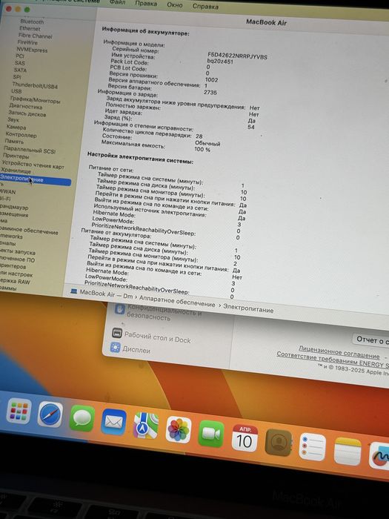
Task: Open Maps app in the Dock
Action: coord(145,426)
